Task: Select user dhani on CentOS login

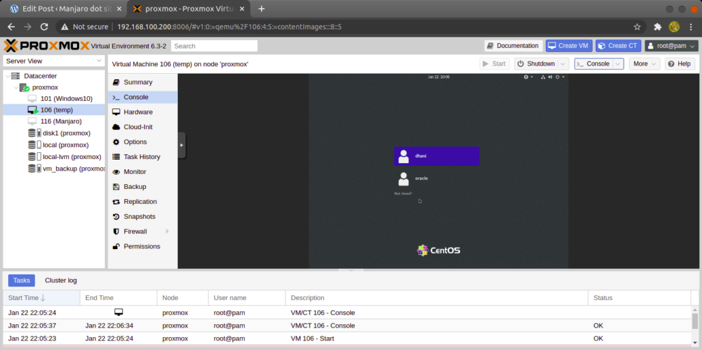Action: (436, 156)
